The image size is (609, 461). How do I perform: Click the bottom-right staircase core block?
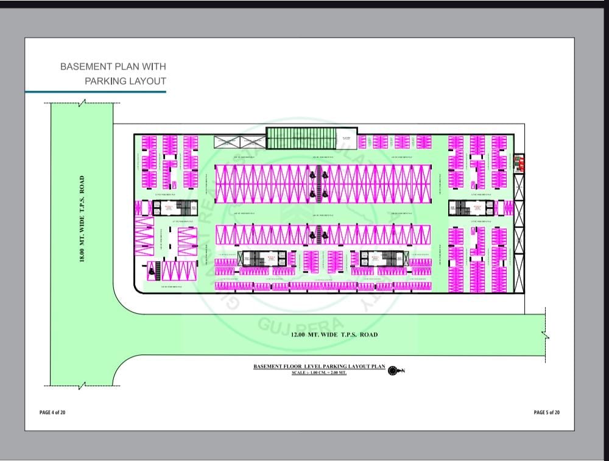pos(381,258)
